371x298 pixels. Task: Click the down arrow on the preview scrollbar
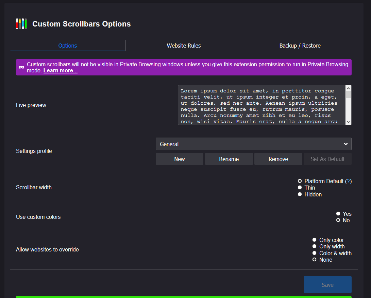point(348,121)
